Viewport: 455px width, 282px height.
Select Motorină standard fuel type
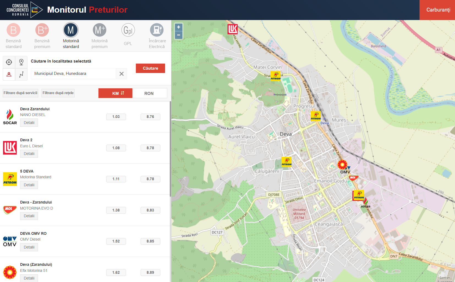click(71, 30)
